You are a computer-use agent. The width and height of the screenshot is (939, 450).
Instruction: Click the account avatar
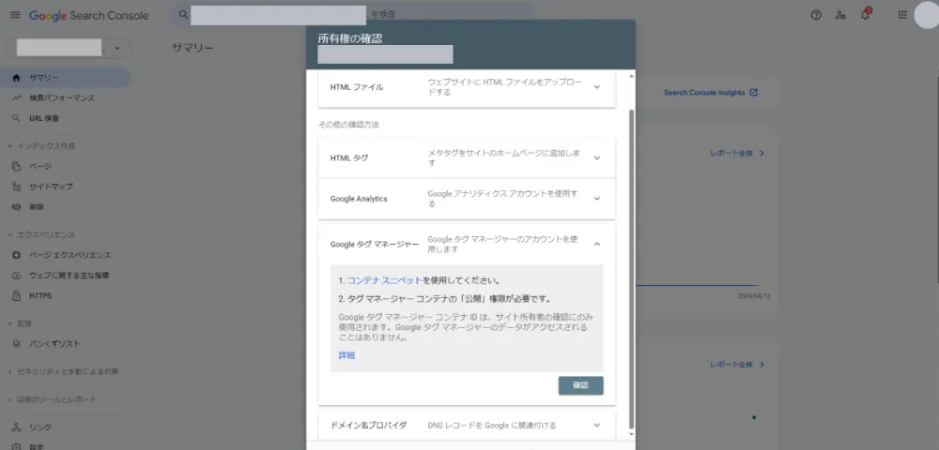(x=927, y=15)
